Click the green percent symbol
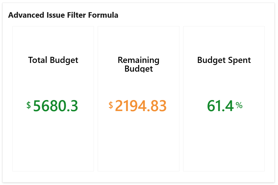Screen dimensions: 278x185 [x=239, y=105]
